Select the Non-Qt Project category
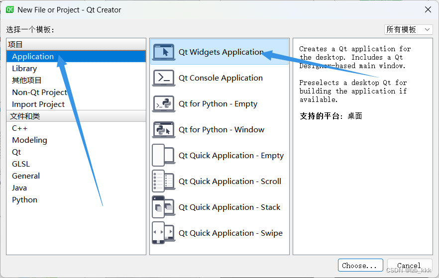 click(x=76, y=93)
